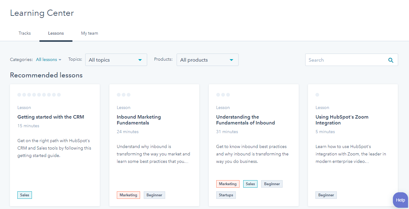
Task: Open Getting started with the CRM lesson
Action: pyautogui.click(x=51, y=117)
